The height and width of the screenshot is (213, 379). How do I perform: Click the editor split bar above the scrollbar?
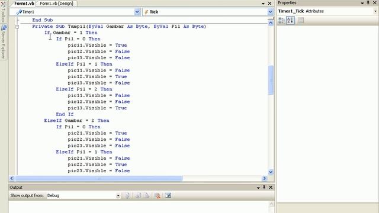tap(271, 18)
